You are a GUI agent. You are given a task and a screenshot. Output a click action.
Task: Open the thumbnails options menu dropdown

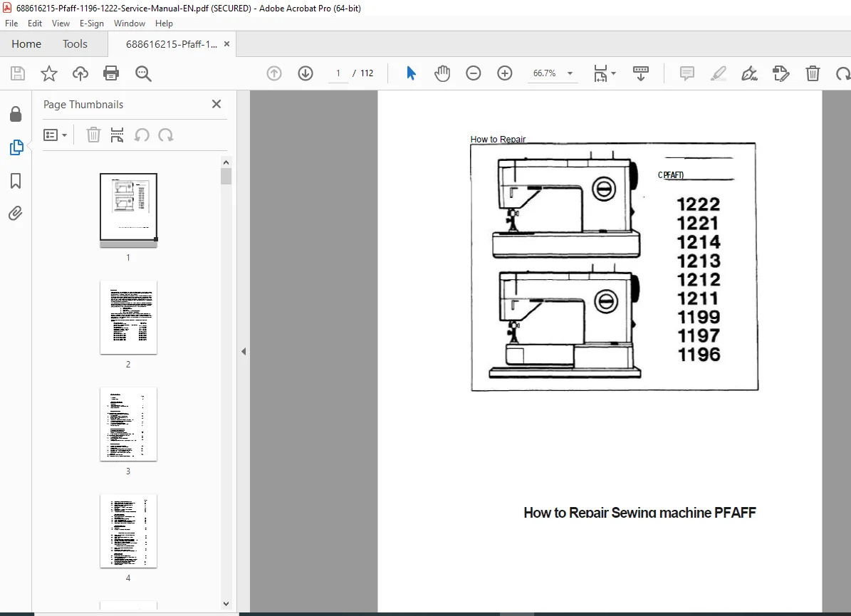pos(55,135)
